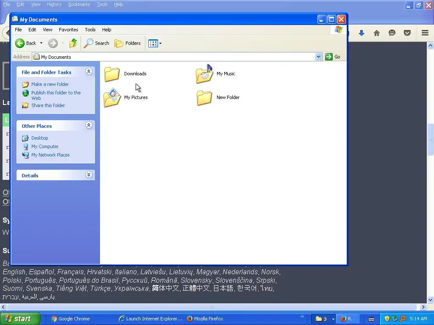
Task: Expand the quick launch overflow chevron
Action: click(x=302, y=317)
